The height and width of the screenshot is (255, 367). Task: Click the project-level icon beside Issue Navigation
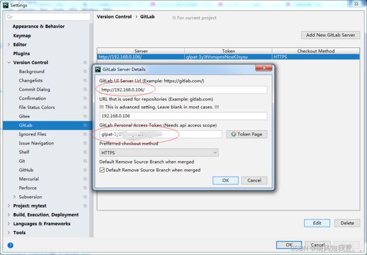[x=85, y=143]
